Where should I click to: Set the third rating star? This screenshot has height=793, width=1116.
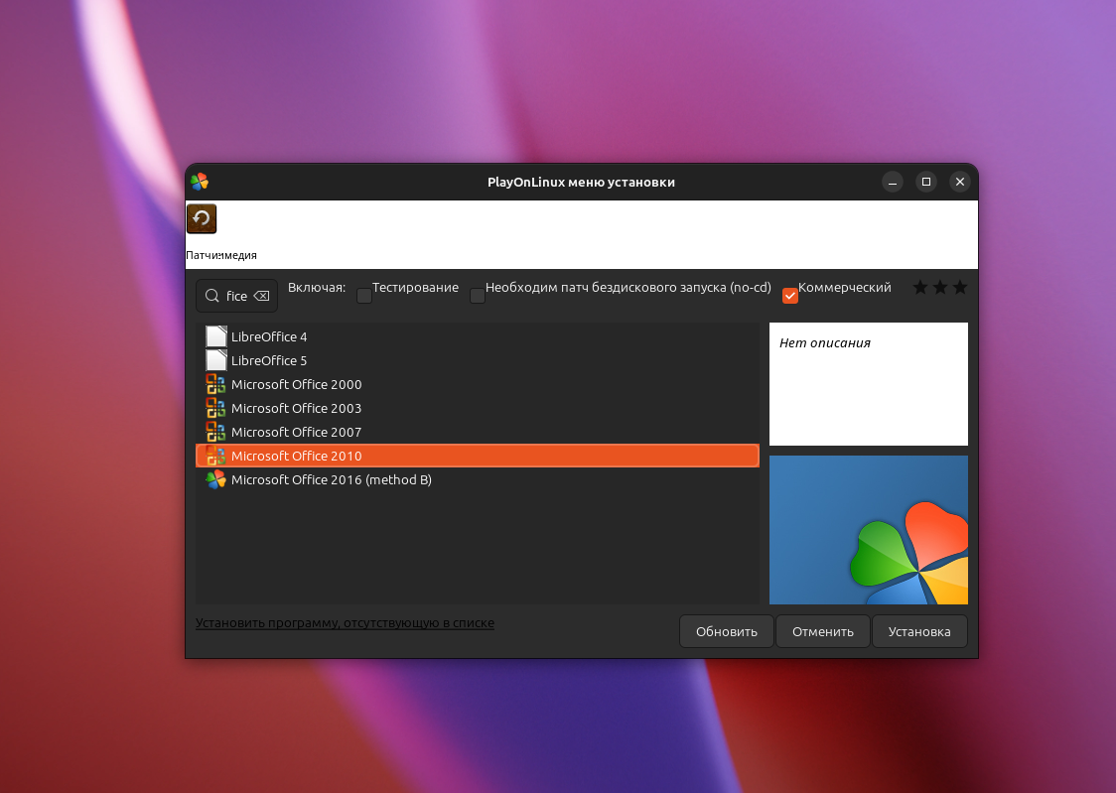[x=959, y=287]
